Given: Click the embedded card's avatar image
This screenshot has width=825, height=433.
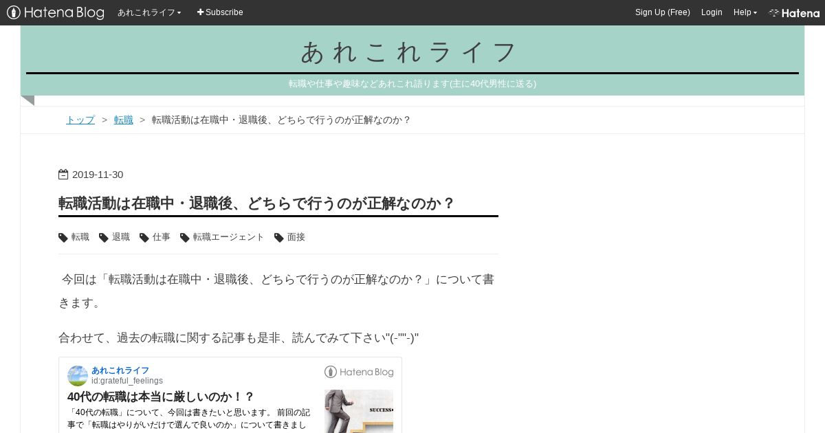Looking at the screenshot, I should click(78, 375).
